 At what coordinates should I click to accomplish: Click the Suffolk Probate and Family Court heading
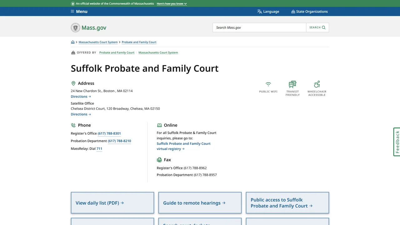click(x=145, y=68)
